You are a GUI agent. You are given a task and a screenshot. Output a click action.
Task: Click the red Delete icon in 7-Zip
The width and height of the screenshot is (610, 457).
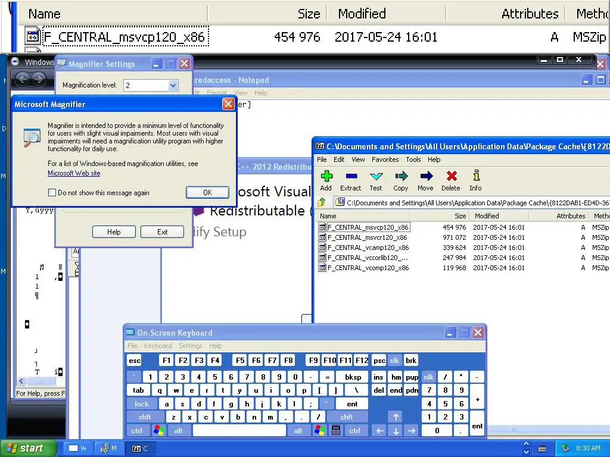pos(451,181)
